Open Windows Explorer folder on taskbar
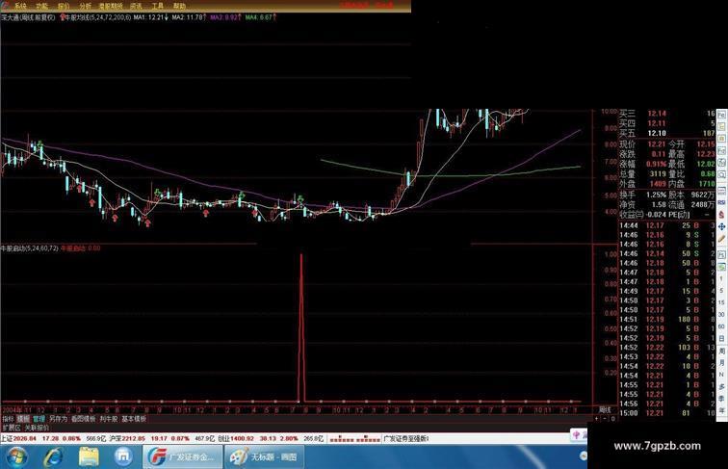The height and width of the screenshot is (469, 728). (x=89, y=456)
